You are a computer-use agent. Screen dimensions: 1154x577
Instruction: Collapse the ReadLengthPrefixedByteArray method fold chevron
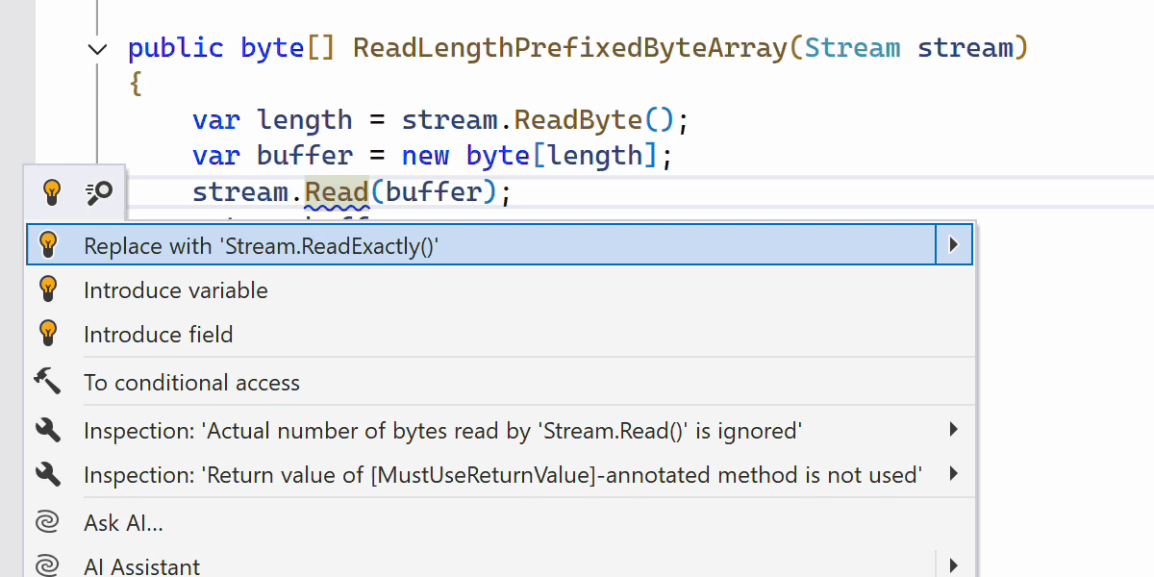[98, 49]
